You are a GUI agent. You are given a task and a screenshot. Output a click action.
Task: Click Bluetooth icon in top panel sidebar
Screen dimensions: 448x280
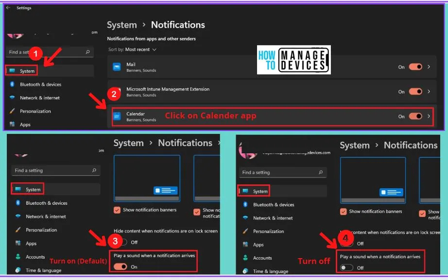[12, 84]
